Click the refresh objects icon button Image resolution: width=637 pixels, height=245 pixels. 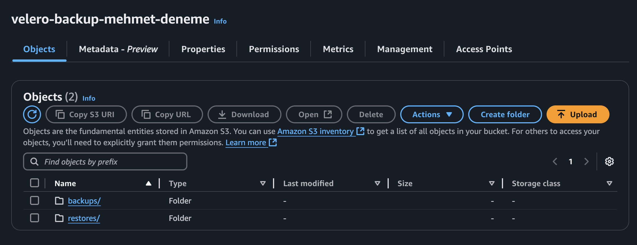click(32, 114)
